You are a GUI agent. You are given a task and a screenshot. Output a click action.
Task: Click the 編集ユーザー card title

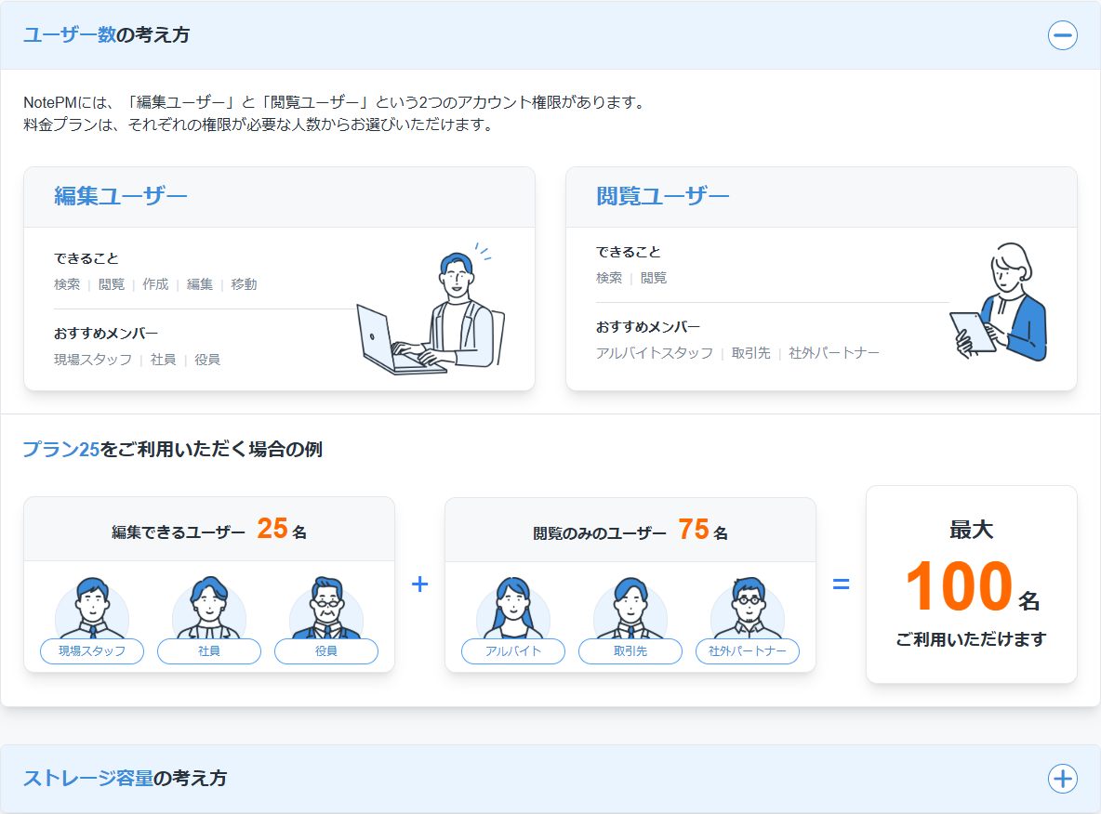[x=121, y=196]
